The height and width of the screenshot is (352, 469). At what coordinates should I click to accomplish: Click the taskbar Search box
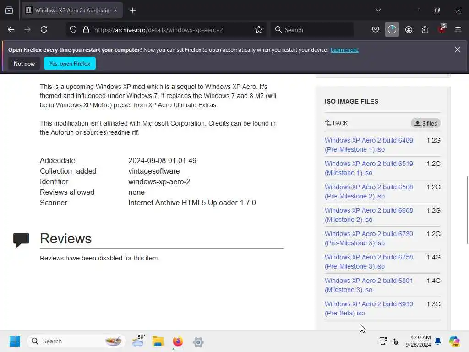tap(76, 341)
